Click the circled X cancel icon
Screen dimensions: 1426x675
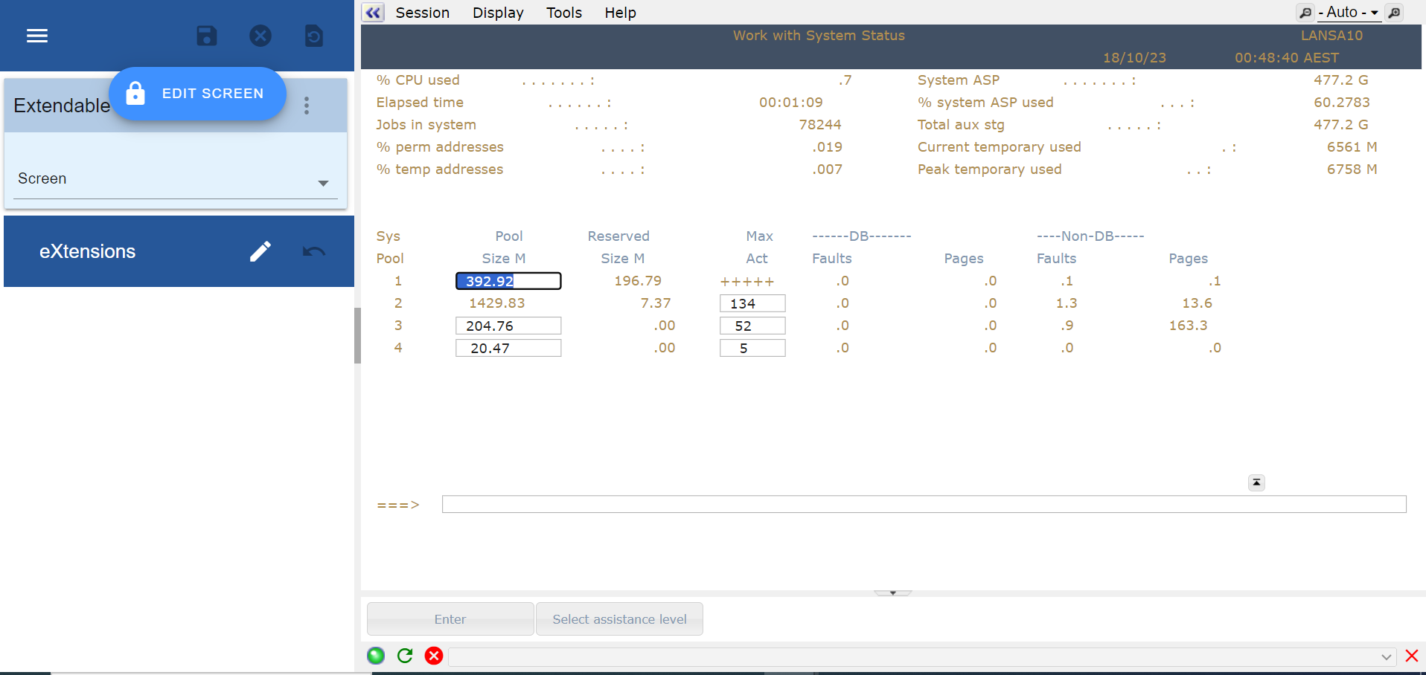(x=260, y=36)
